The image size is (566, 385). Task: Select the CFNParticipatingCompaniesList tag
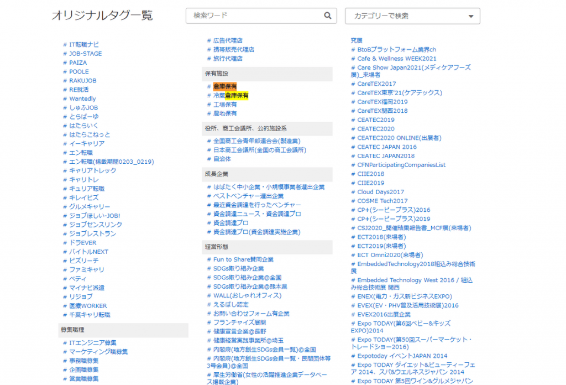click(x=401, y=165)
